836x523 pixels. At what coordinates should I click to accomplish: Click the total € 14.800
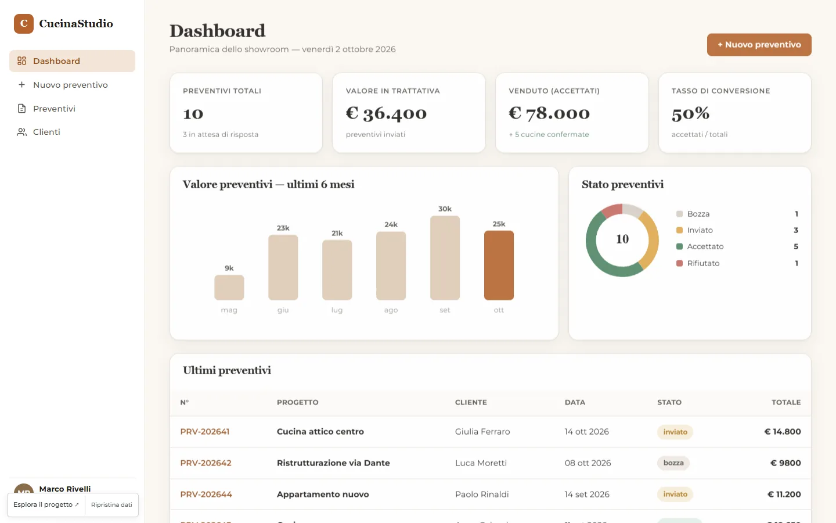(x=783, y=432)
